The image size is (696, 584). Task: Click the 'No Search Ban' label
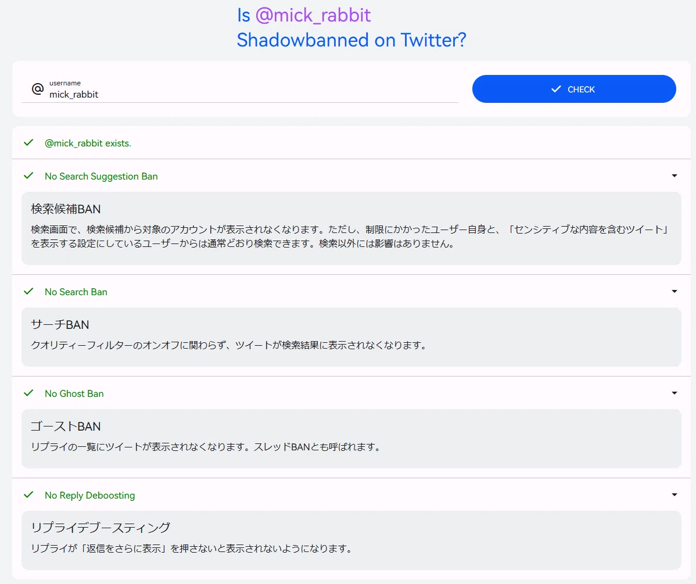click(76, 292)
